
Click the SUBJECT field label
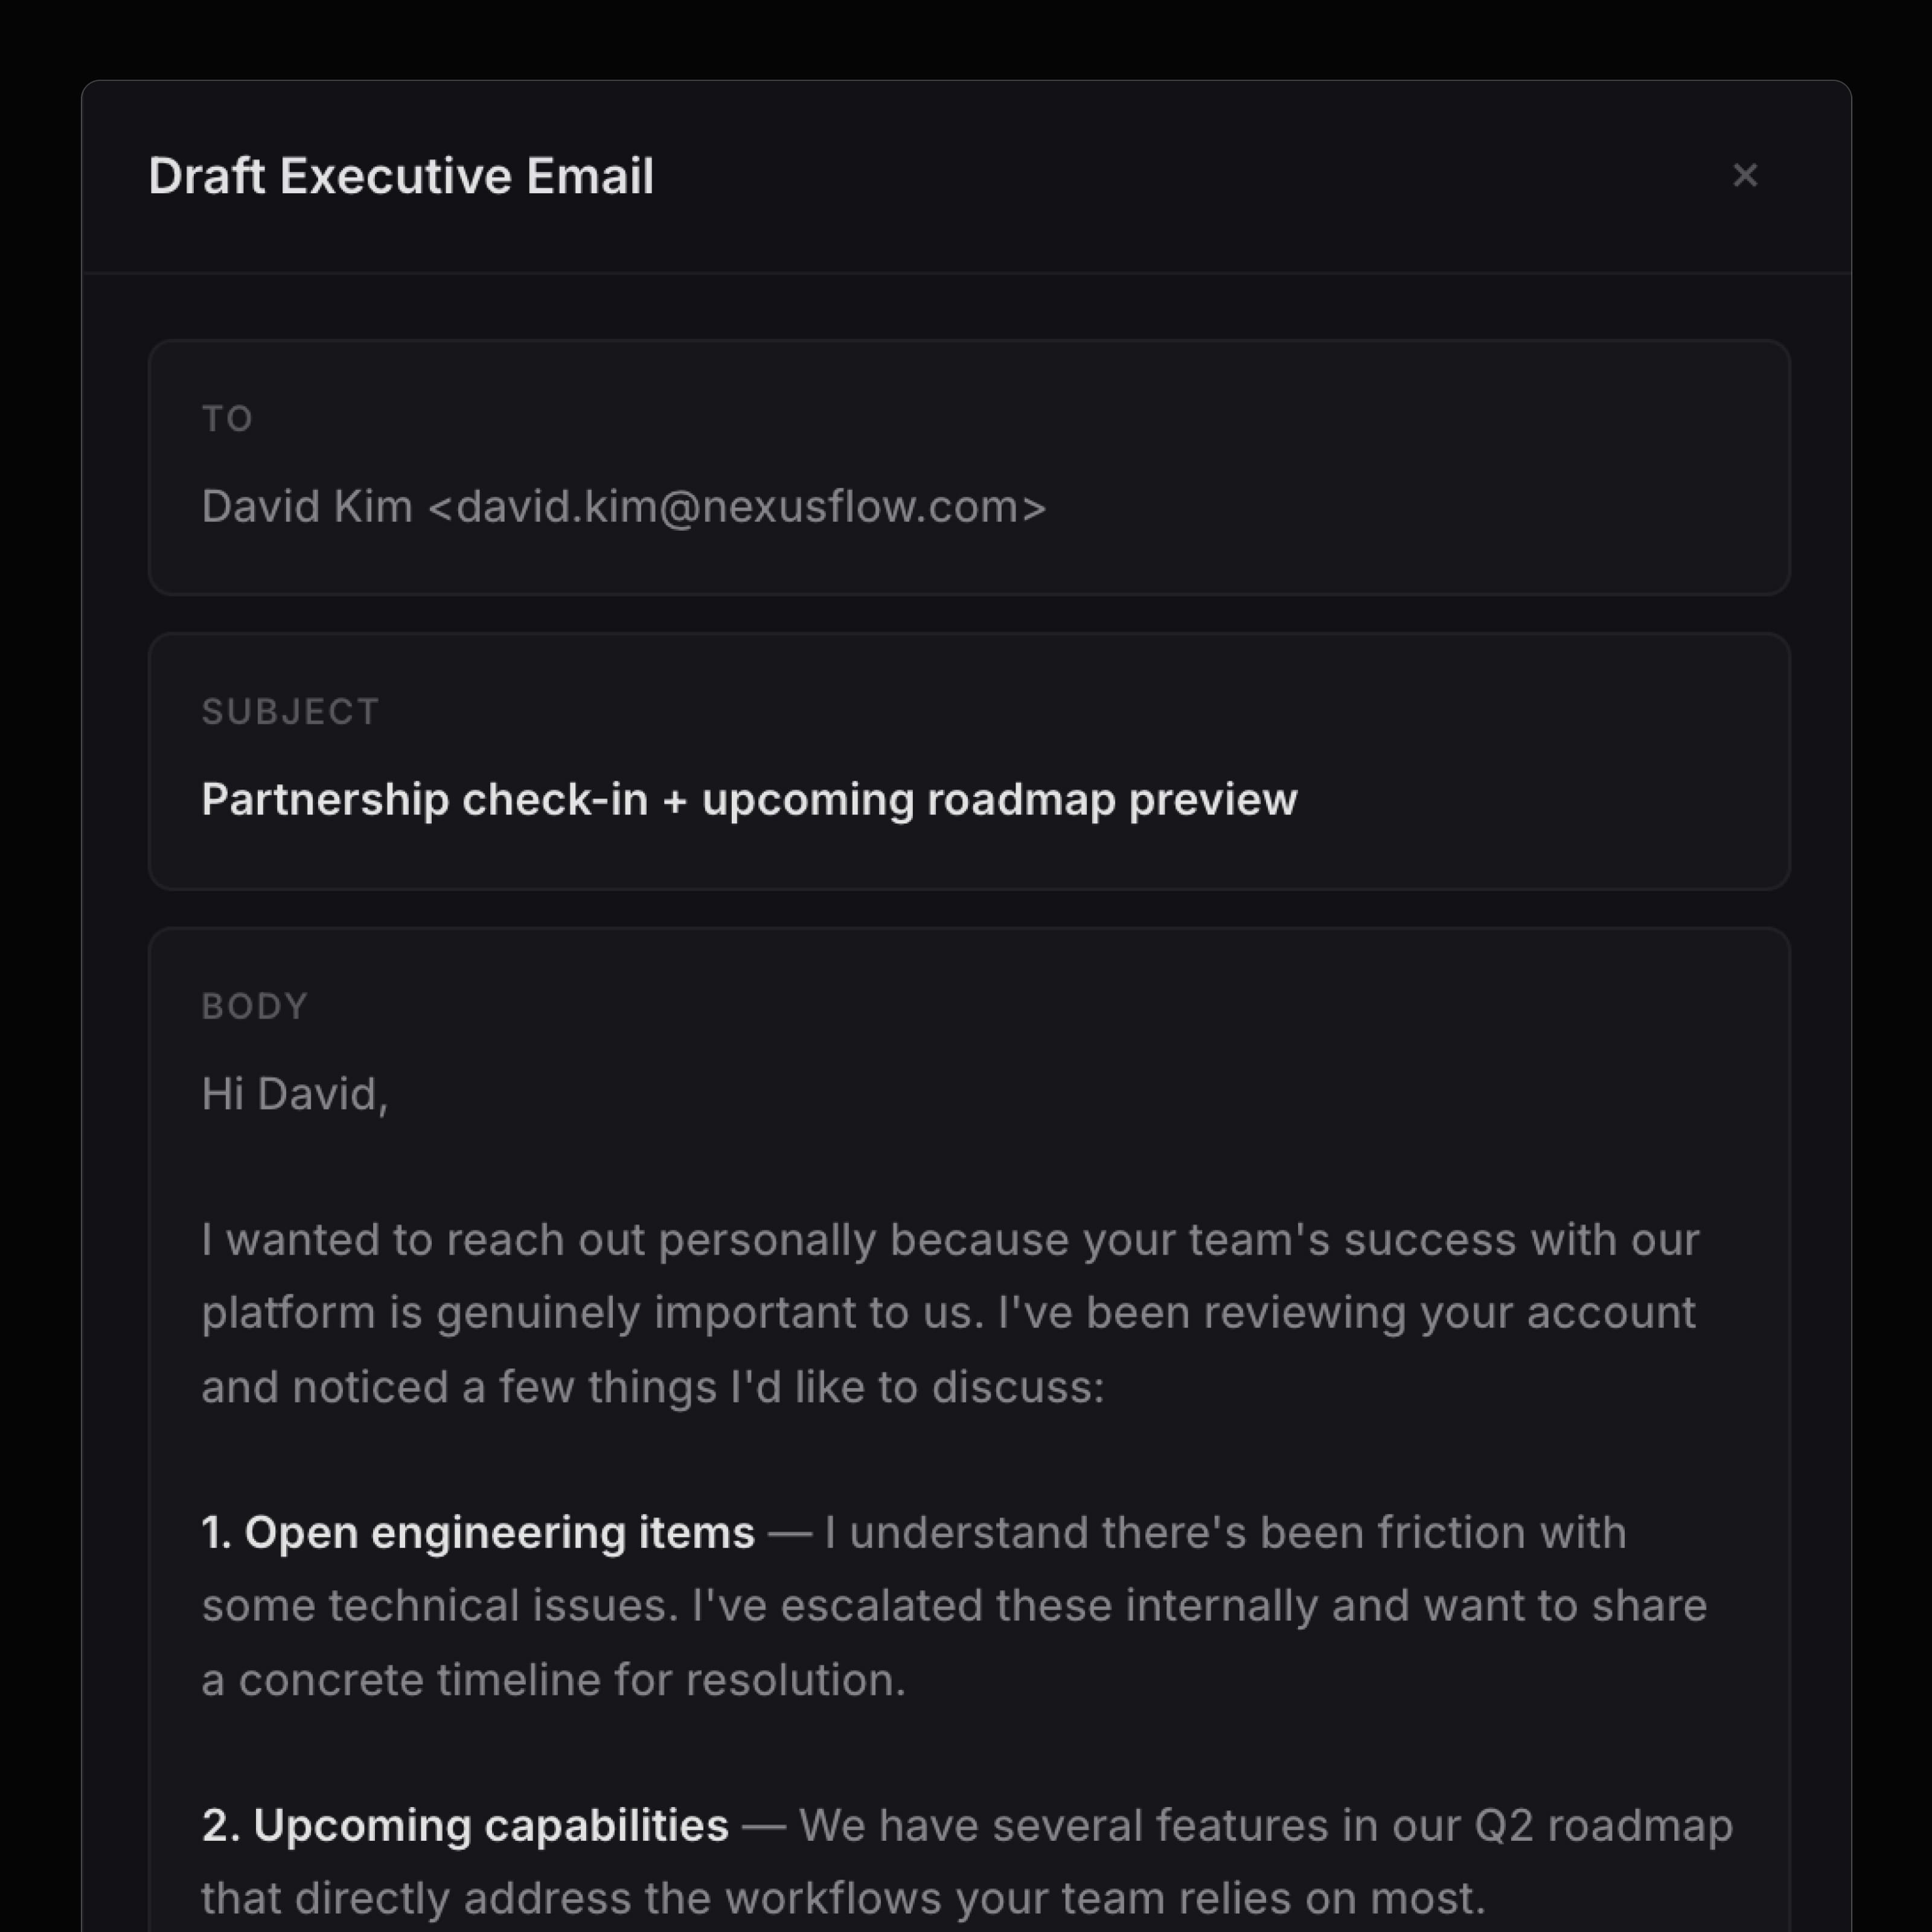pos(290,711)
